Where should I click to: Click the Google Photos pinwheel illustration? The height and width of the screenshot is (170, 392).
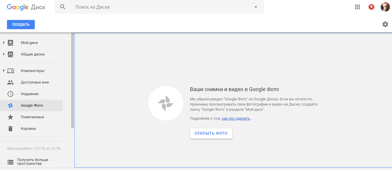point(165,103)
